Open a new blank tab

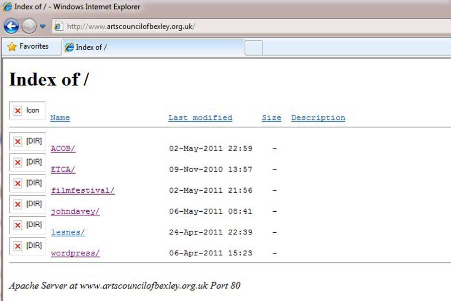254,47
